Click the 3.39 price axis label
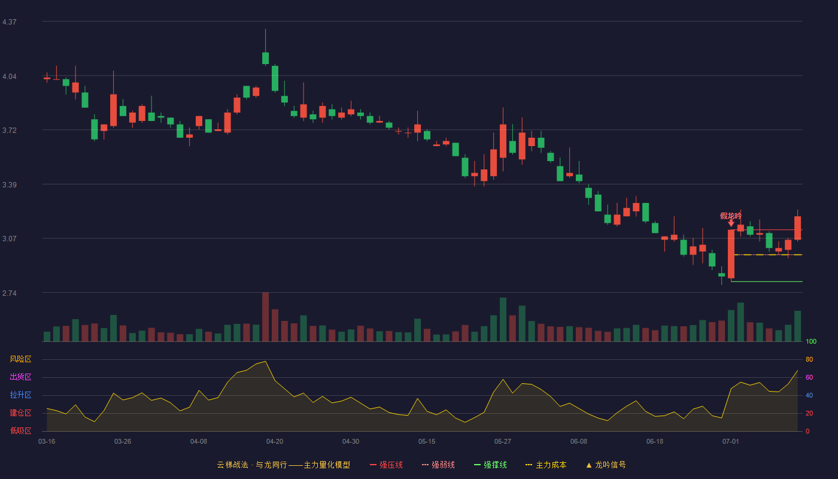 10,185
